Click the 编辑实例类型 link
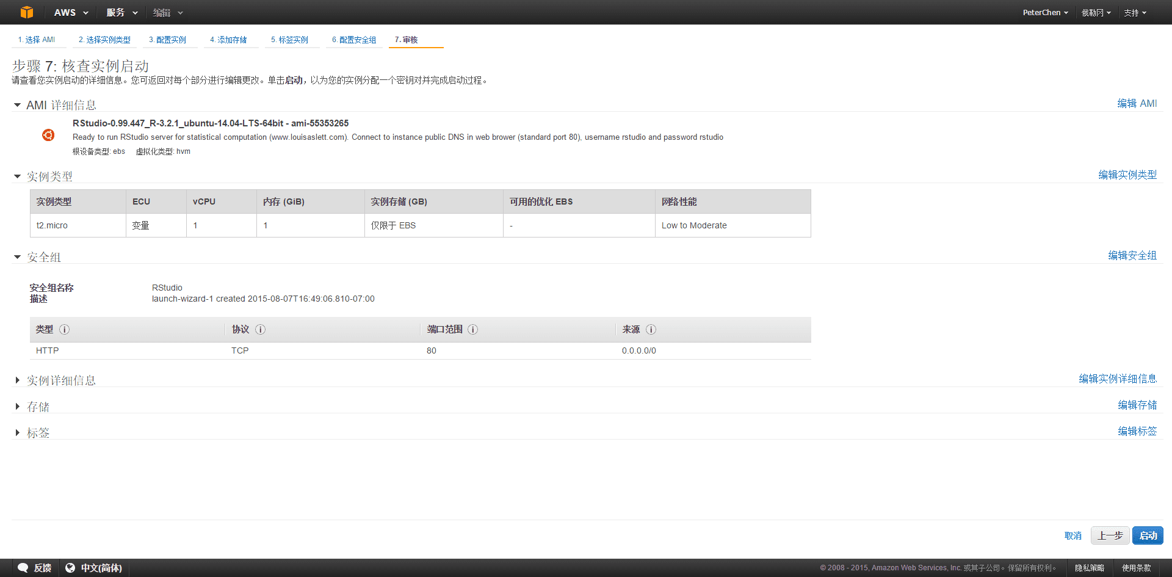The width and height of the screenshot is (1172, 577). [x=1127, y=175]
